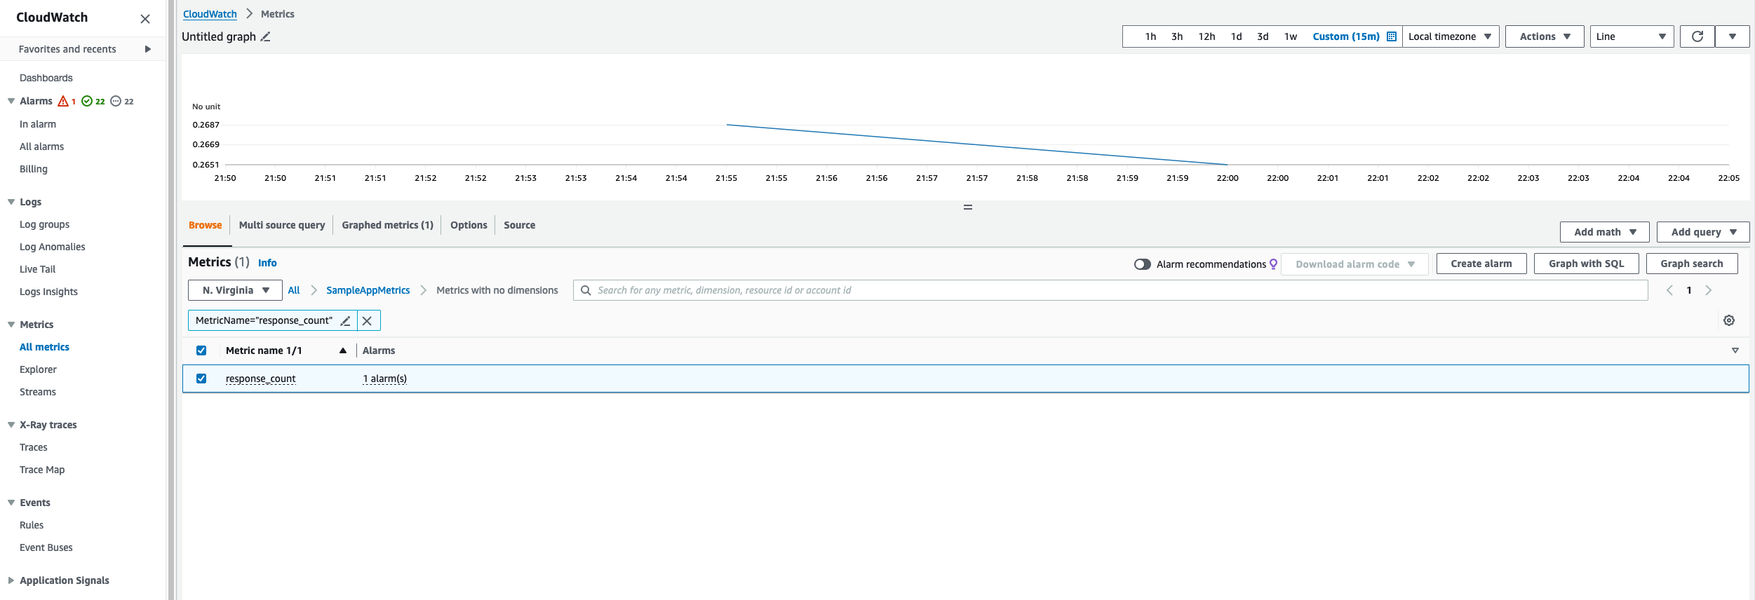1755x600 pixels.
Task: Open the Graphed metrics (1) tab
Action: (x=387, y=225)
